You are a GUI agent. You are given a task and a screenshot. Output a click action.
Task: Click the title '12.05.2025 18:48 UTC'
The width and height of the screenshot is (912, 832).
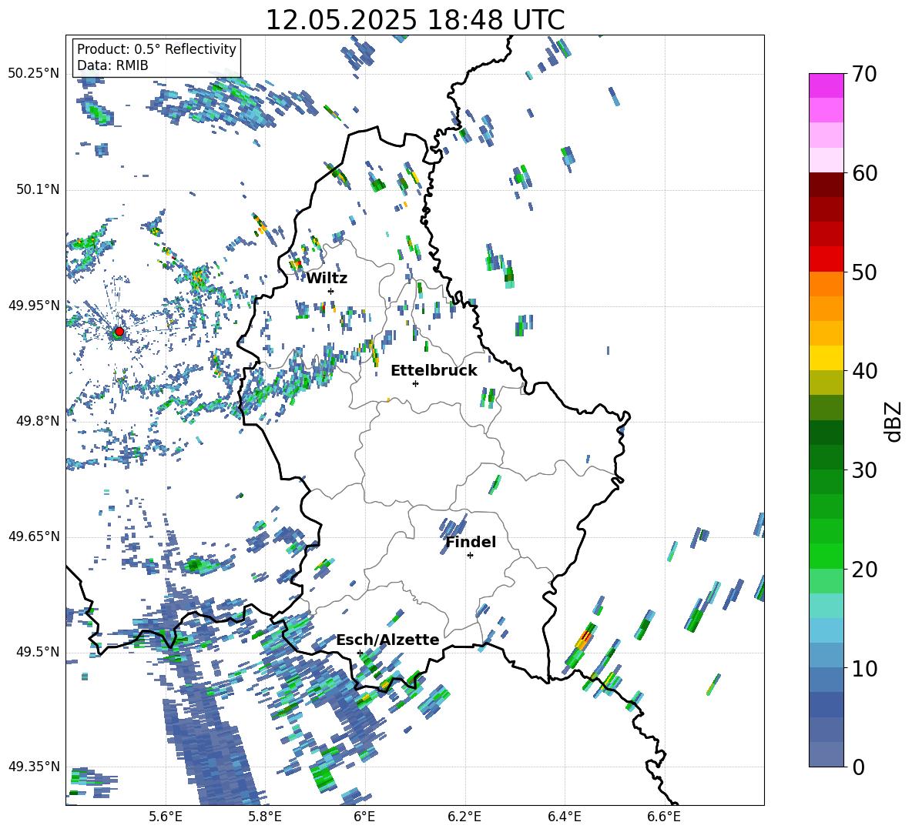pos(414,20)
